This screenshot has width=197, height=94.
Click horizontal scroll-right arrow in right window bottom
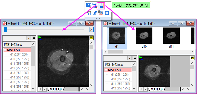click(x=188, y=89)
